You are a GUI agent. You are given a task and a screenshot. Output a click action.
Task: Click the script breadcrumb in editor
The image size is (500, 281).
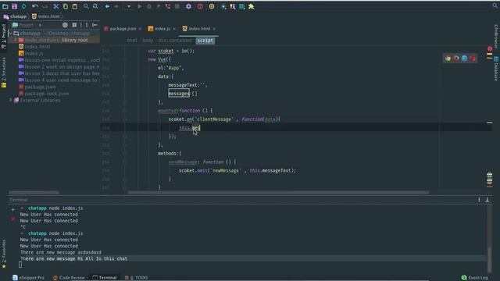pyautogui.click(x=205, y=41)
